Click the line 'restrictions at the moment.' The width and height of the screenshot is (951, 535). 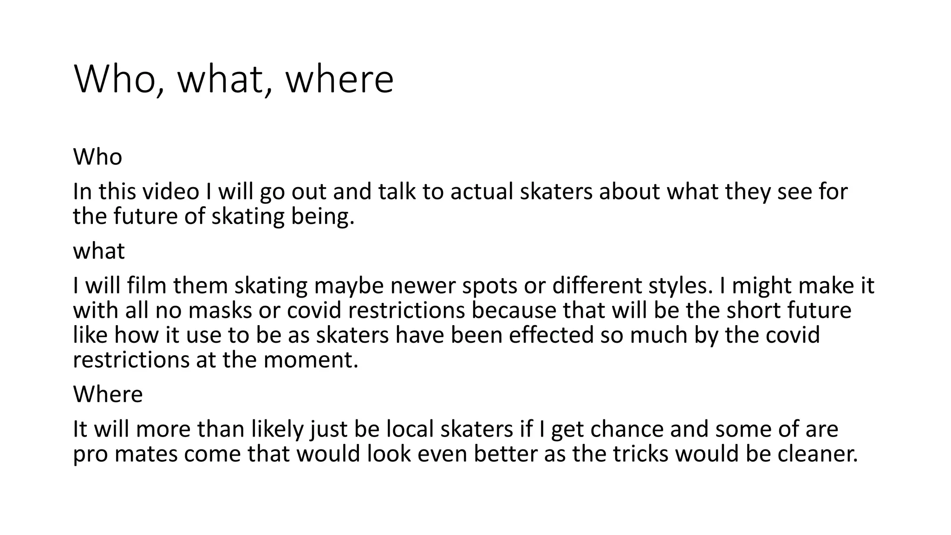(x=216, y=359)
